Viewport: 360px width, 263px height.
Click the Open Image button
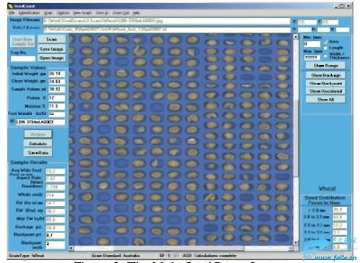tap(51, 58)
